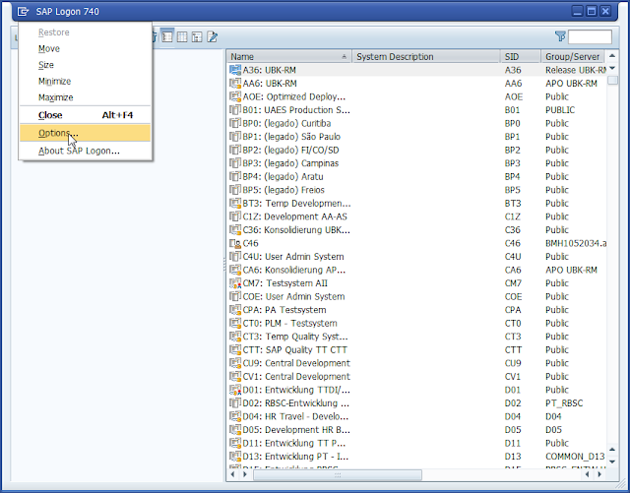This screenshot has width=630, height=493.
Task: Click the edit entry pencil icon
Action: tap(213, 37)
